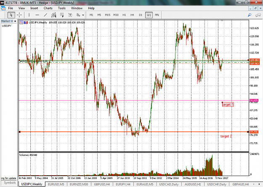Open the EURAUD,M5 chart tab
This screenshot has width=263, height=187.
(x=145, y=184)
